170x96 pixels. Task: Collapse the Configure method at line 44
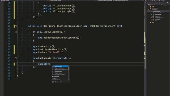pos(16,26)
